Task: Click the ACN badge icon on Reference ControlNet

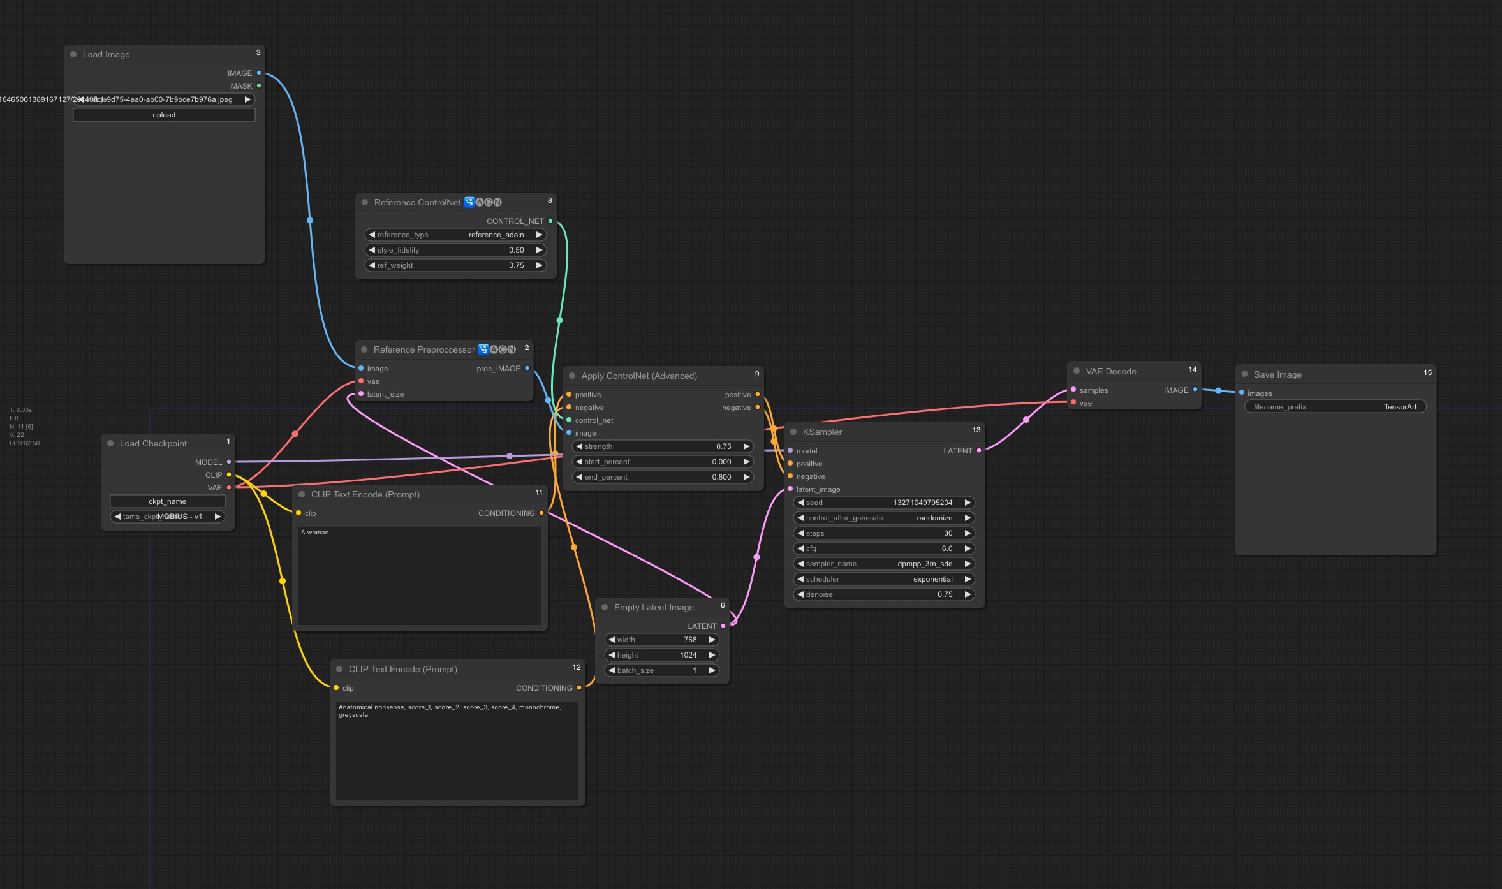Action: coord(489,202)
